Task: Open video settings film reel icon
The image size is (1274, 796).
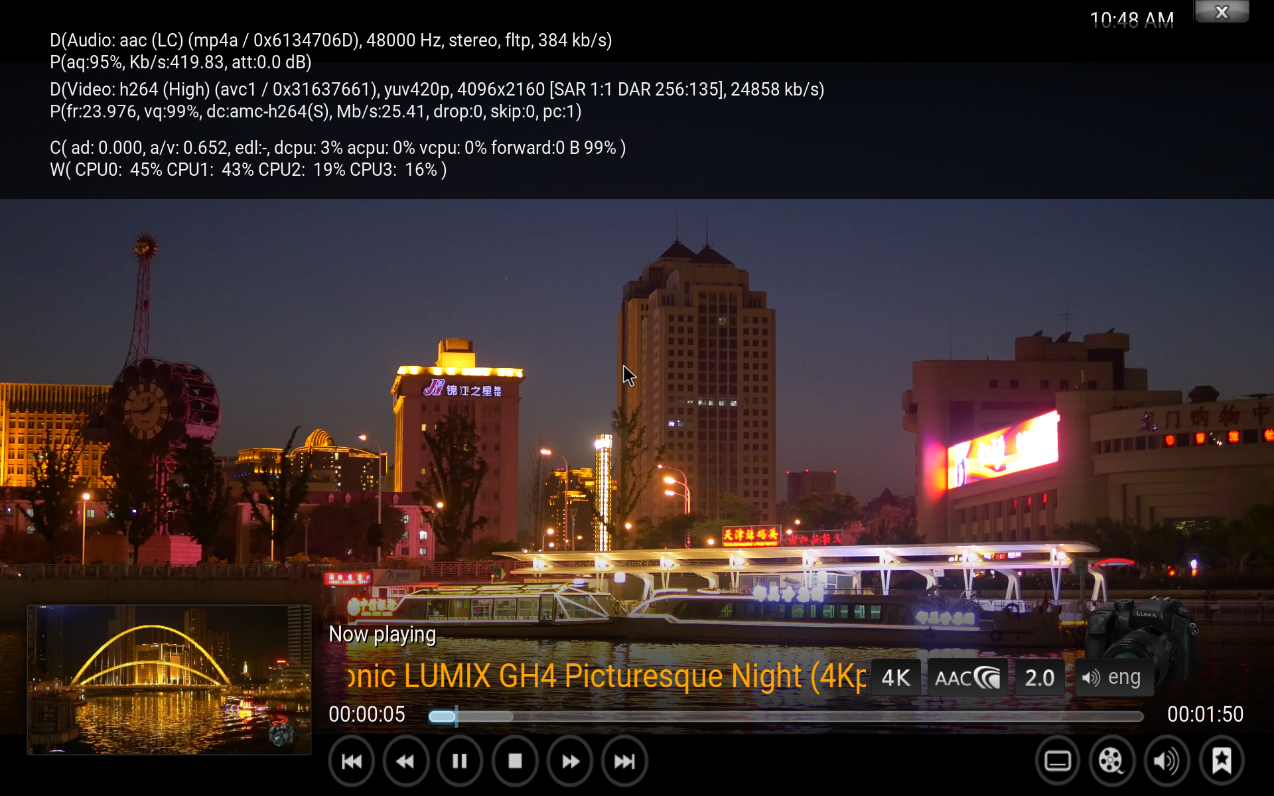Action: (x=1111, y=761)
